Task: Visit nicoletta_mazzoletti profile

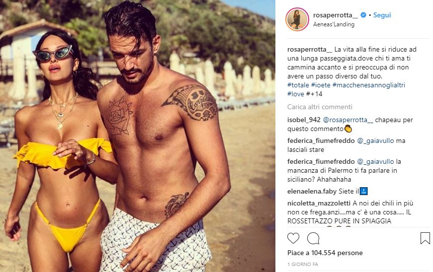Action: 319,204
